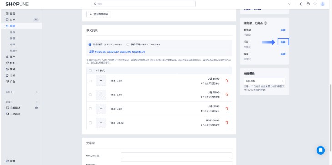Click the plus icon beside Apps (应用)
The height and width of the screenshot is (165, 332).
(37, 92)
